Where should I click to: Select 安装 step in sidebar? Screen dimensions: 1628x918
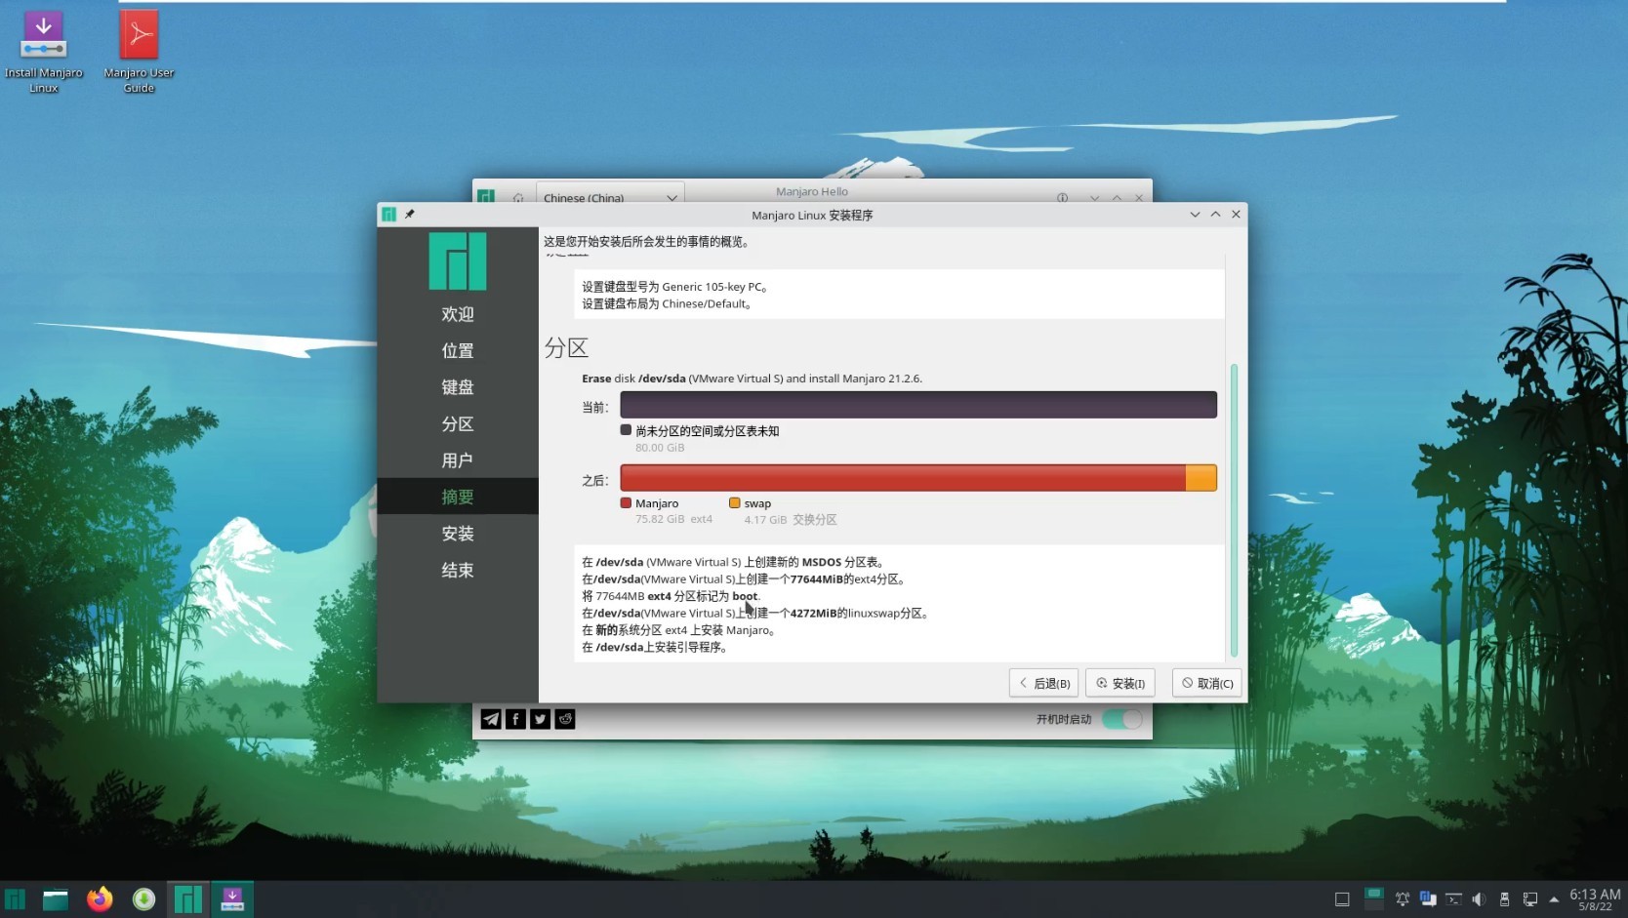tap(458, 534)
